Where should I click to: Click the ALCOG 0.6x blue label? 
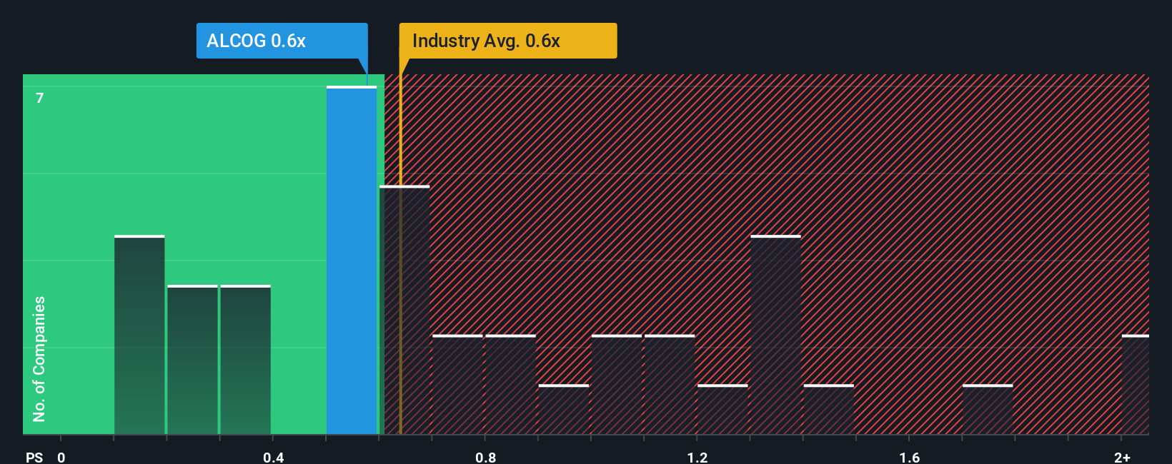(x=282, y=41)
